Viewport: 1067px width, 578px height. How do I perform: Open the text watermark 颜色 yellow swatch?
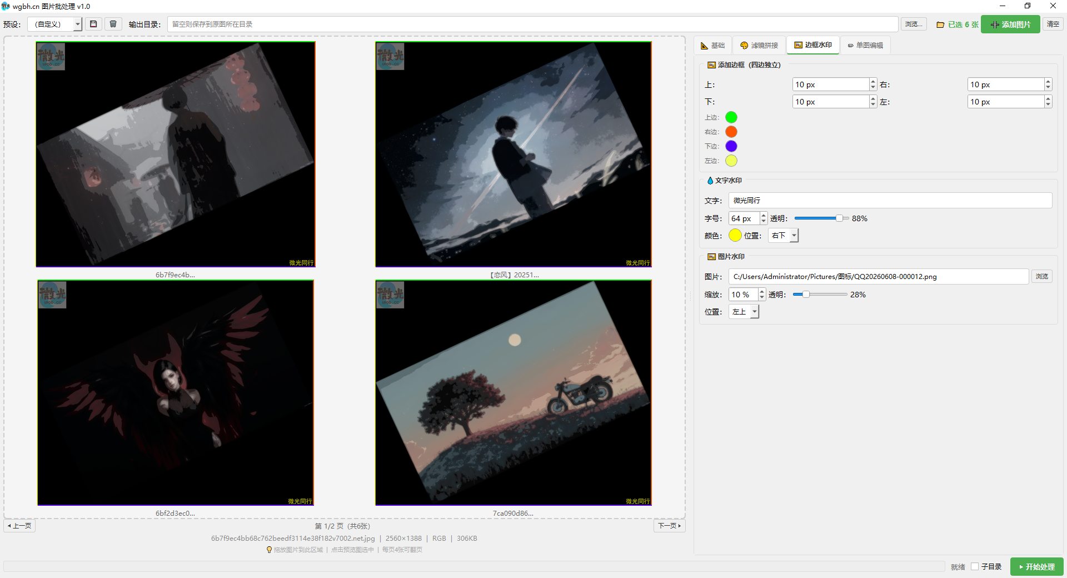click(x=735, y=235)
